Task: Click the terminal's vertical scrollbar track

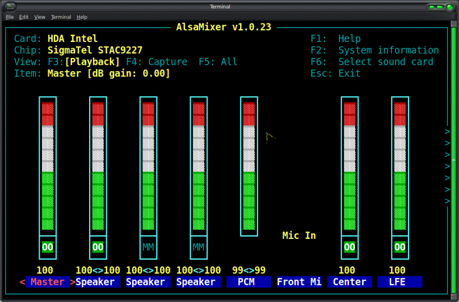Action: [454, 160]
